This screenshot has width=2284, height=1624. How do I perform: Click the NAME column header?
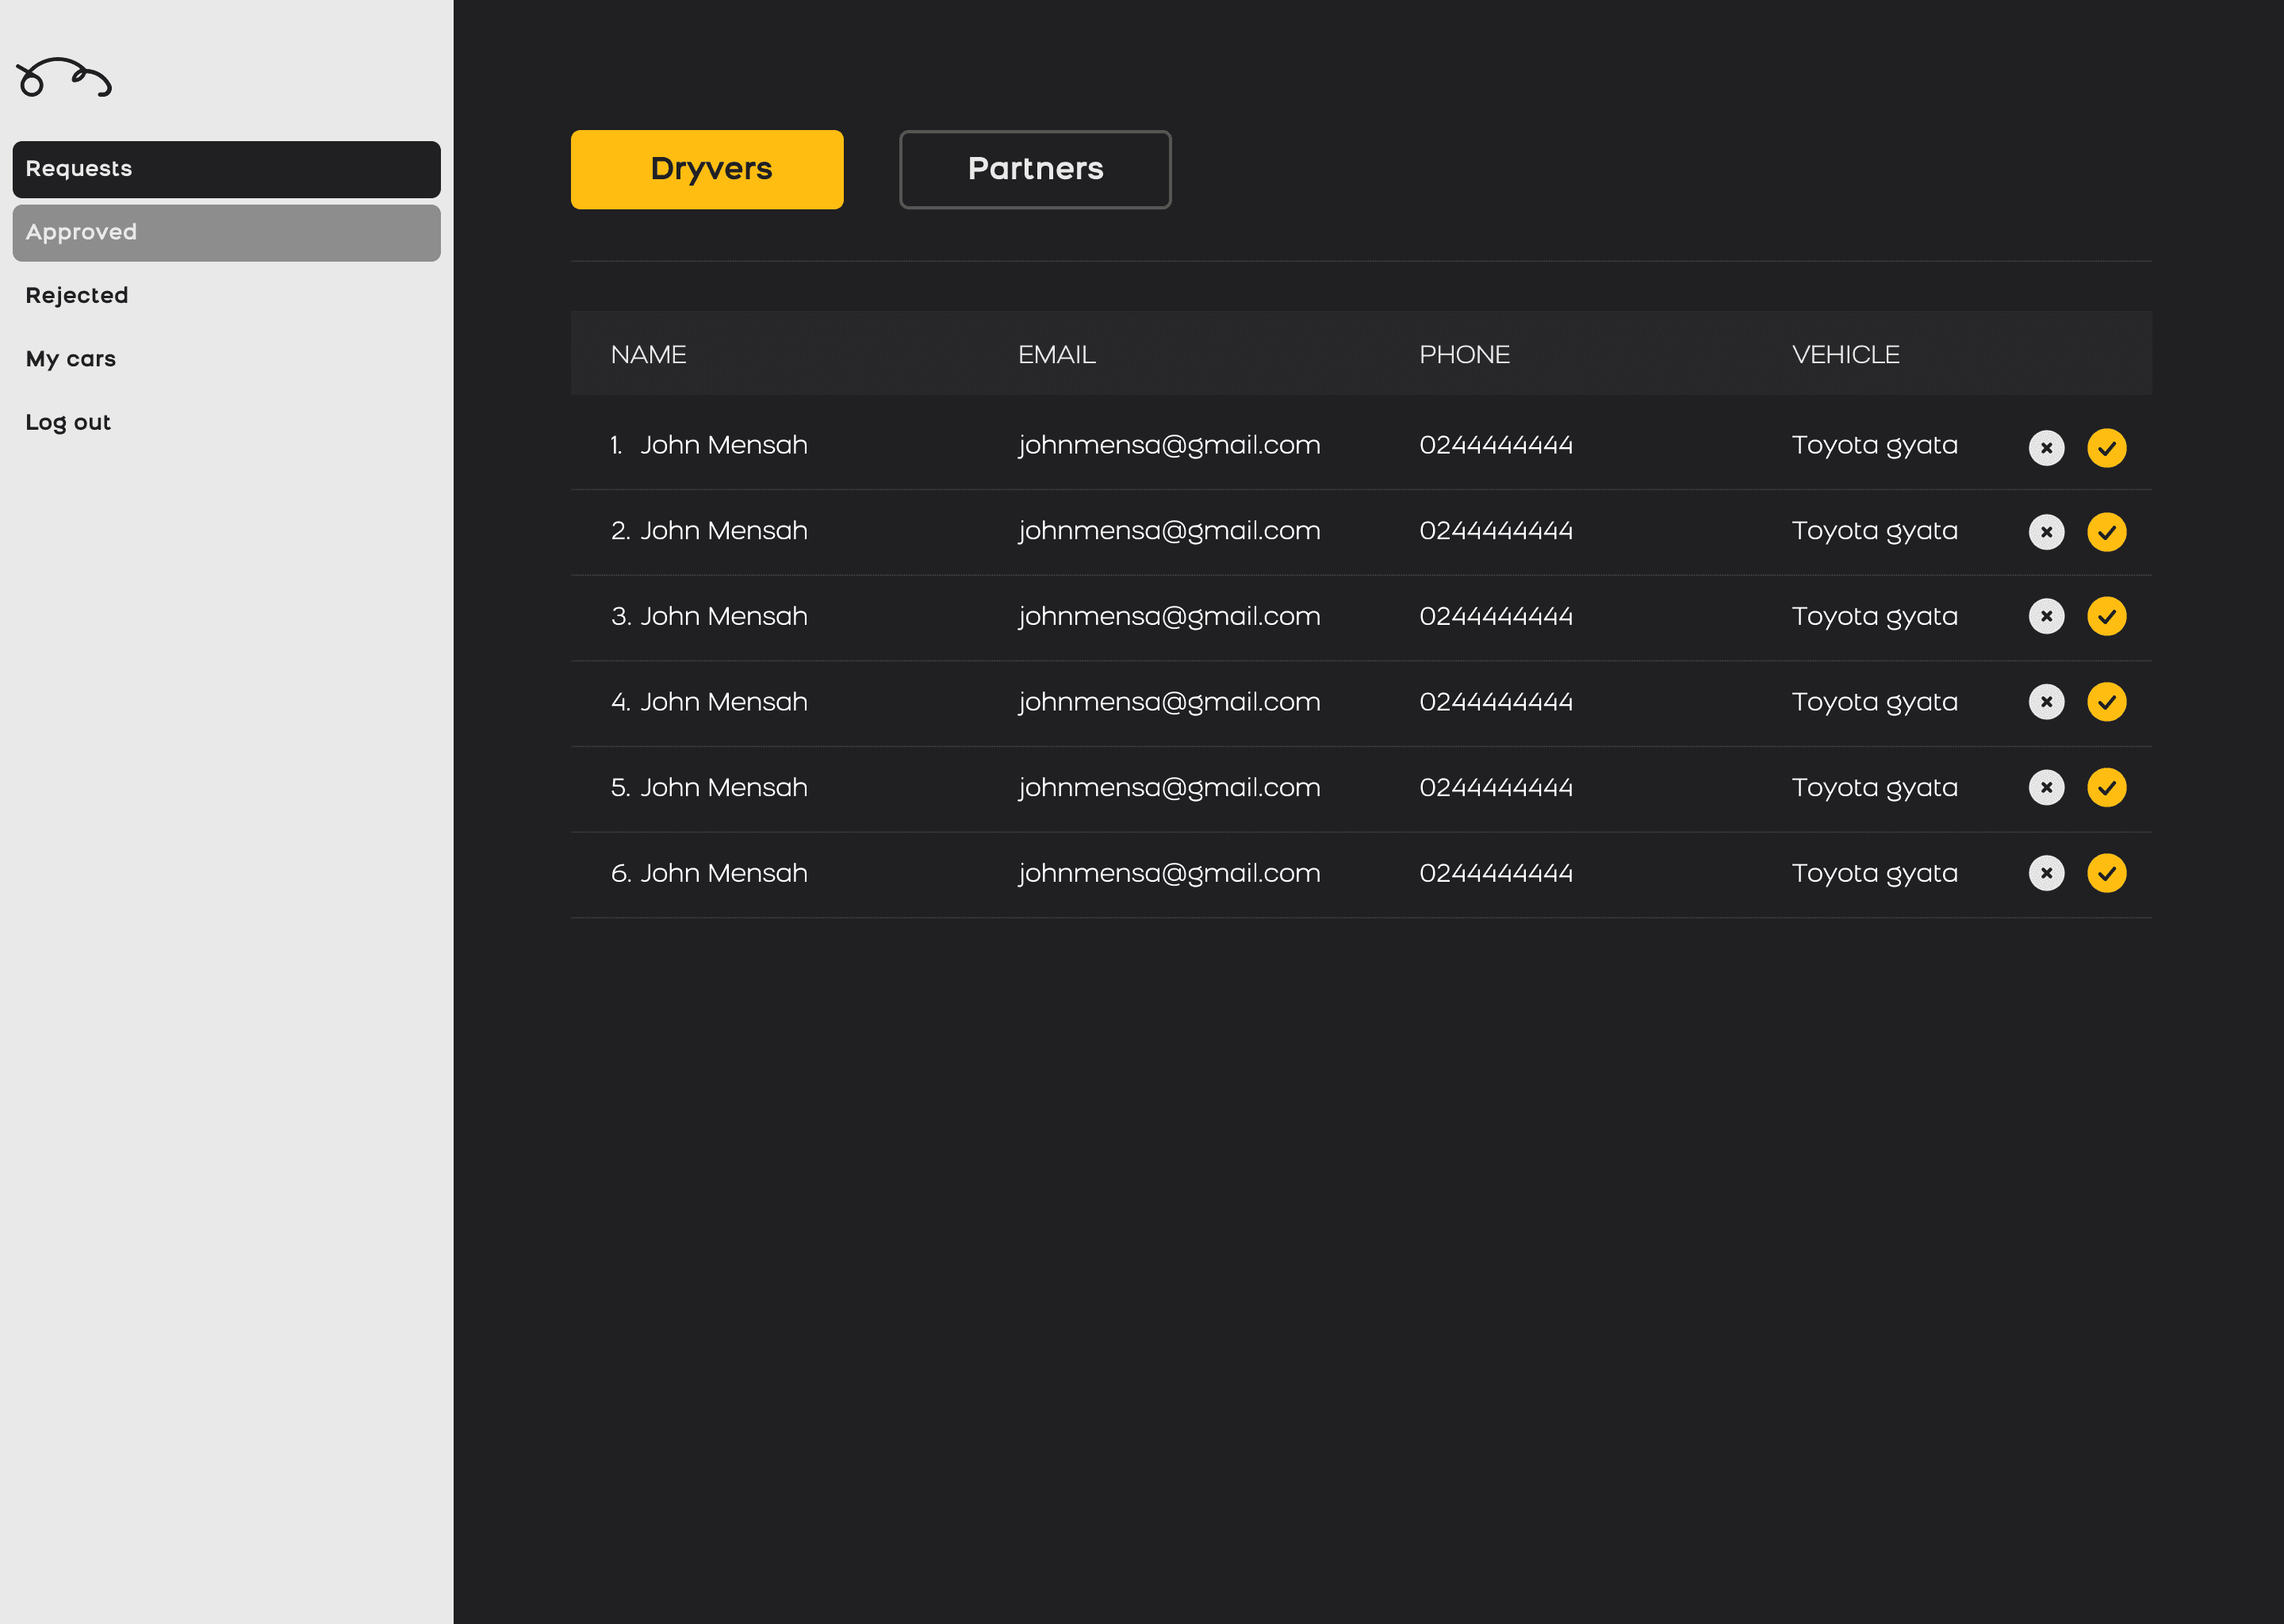(x=648, y=355)
